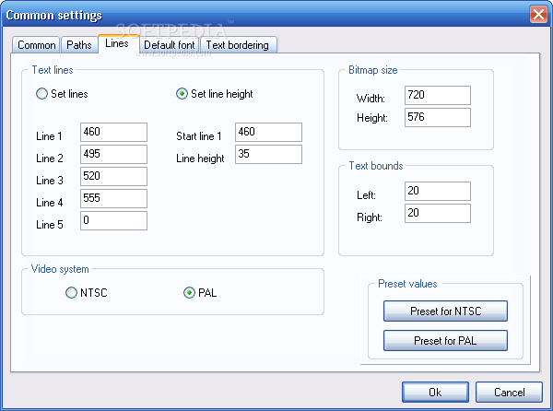Click the Text bounds group label
The height and width of the screenshot is (411, 553).
(376, 166)
